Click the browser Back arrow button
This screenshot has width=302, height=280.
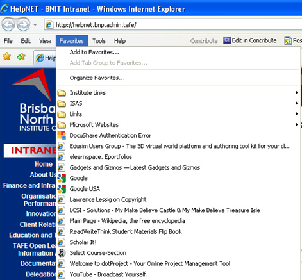click(8, 24)
